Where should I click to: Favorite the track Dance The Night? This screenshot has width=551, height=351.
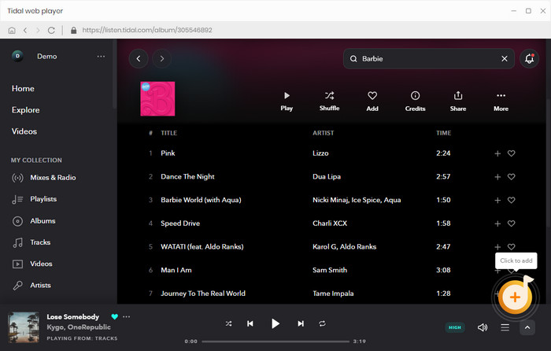512,177
